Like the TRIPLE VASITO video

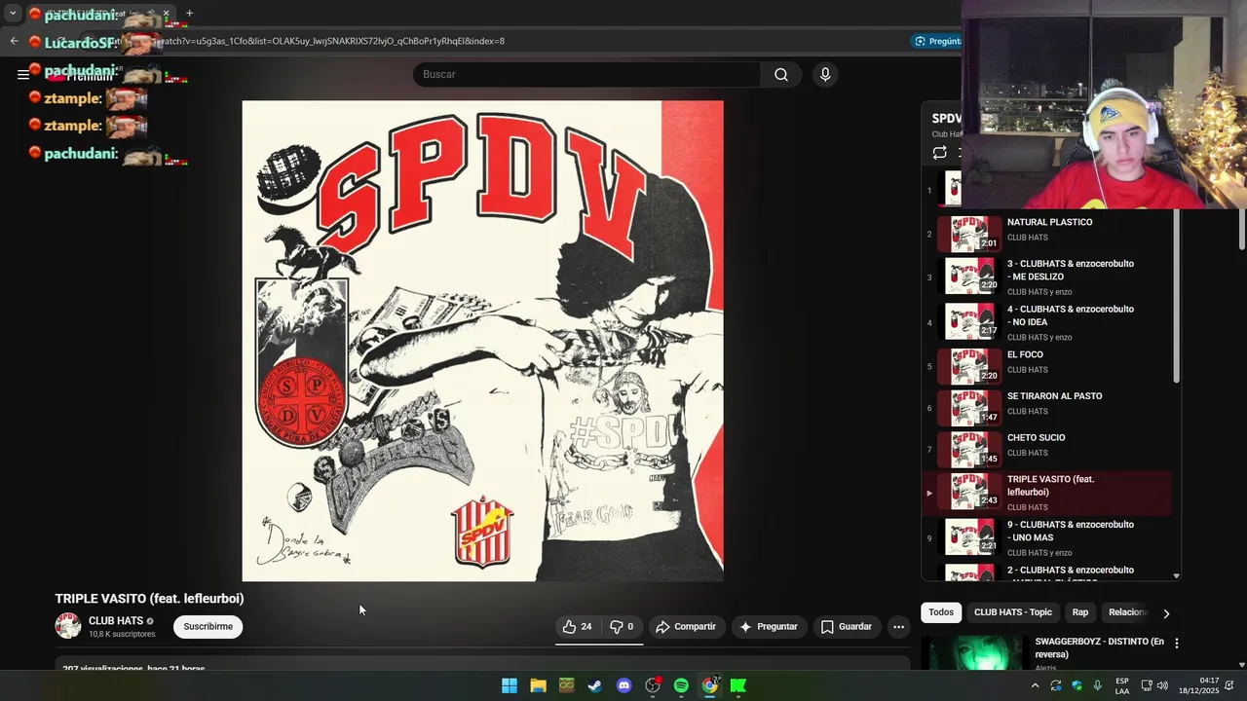coord(577,627)
